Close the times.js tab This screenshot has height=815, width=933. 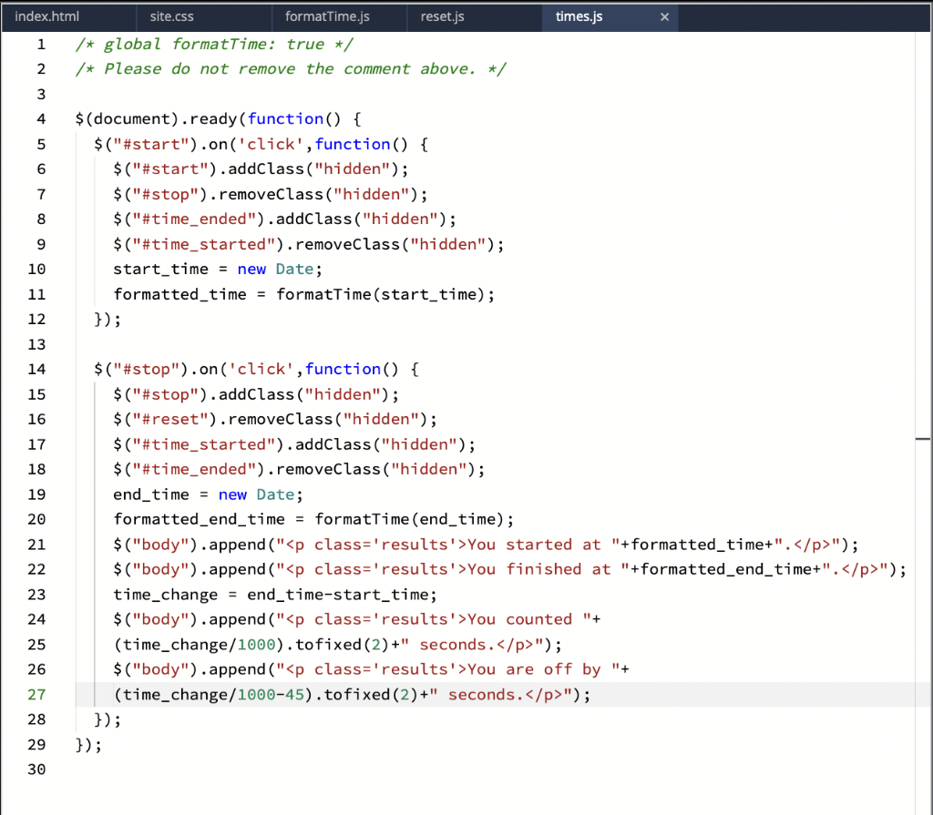pyautogui.click(x=664, y=16)
